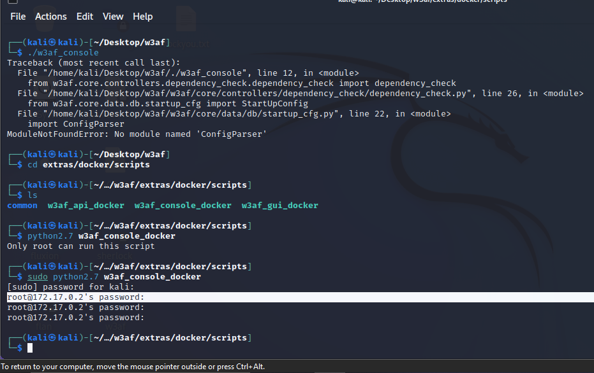
Task: Click the terminal cursor at the last prompt
Action: point(30,348)
